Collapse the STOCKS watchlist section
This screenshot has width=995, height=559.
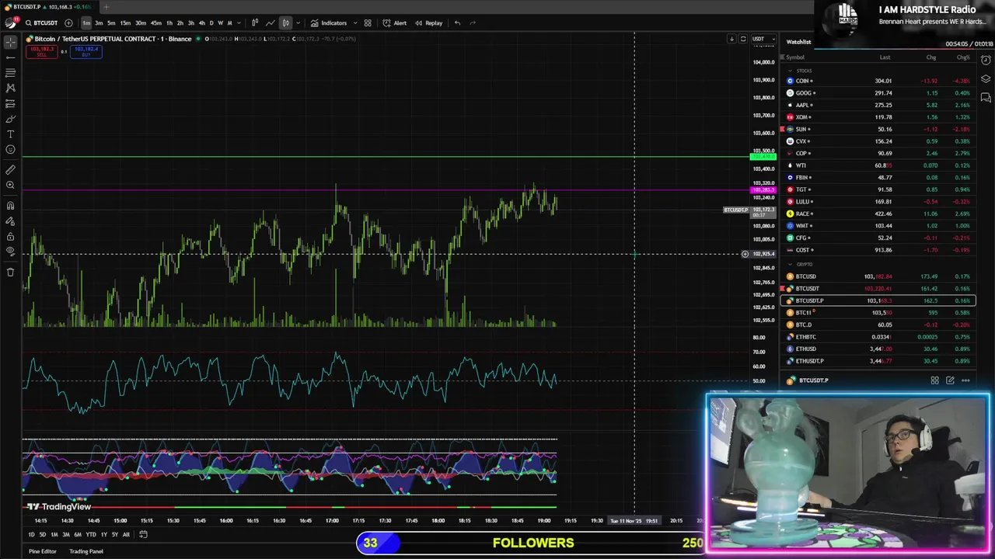790,71
